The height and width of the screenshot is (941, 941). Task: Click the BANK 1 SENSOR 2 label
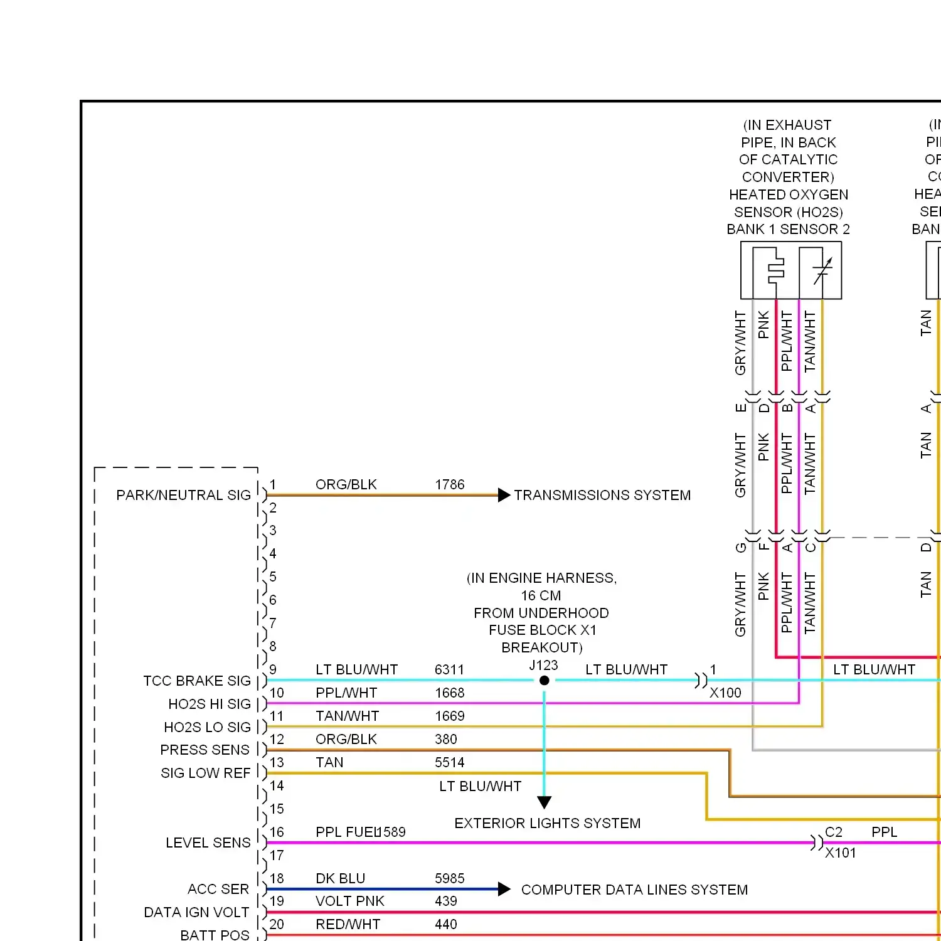click(789, 230)
